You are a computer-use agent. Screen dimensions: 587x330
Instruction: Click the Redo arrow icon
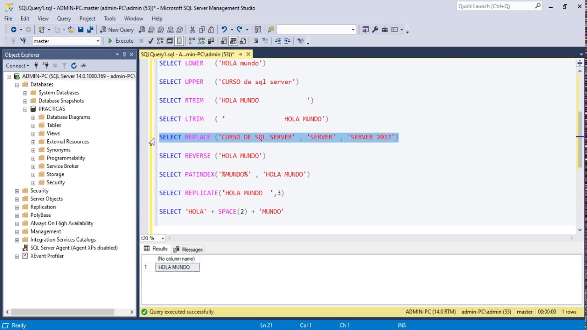pos(239,29)
